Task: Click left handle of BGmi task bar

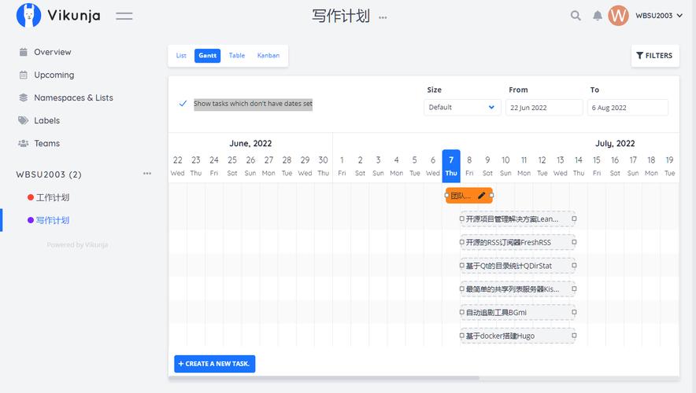Action: 461,312
